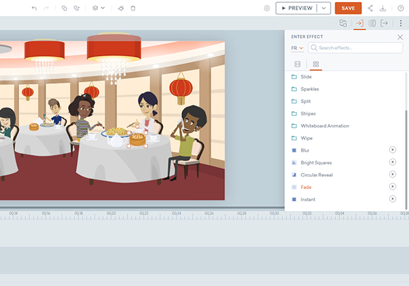Open the help question mark icon
This screenshot has height=286, width=409.
pyautogui.click(x=400, y=8)
